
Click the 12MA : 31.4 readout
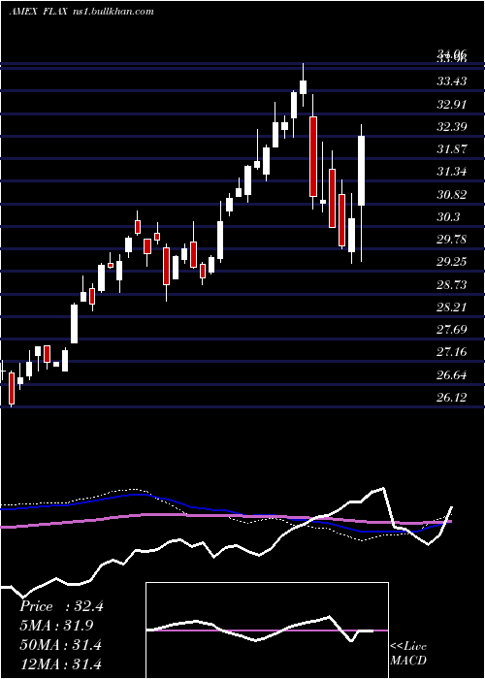[x=60, y=663]
